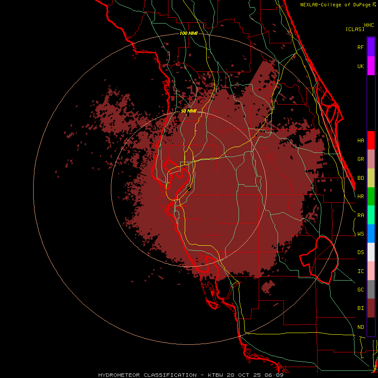Image resolution: width=378 pixels, height=378 pixels.
Task: Click the BD yellow legend swatch
Action: (371, 178)
